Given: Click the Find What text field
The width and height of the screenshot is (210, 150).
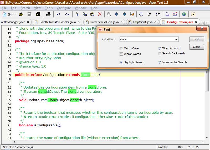Looking at the screenshot, I should pos(147,39).
